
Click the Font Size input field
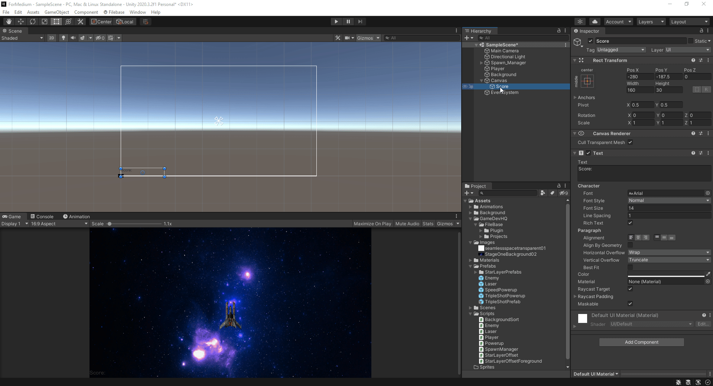tap(669, 208)
